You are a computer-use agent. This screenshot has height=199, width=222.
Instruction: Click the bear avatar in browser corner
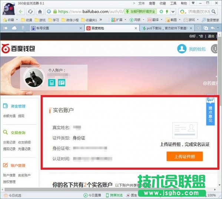pyautogui.click(x=9, y=9)
